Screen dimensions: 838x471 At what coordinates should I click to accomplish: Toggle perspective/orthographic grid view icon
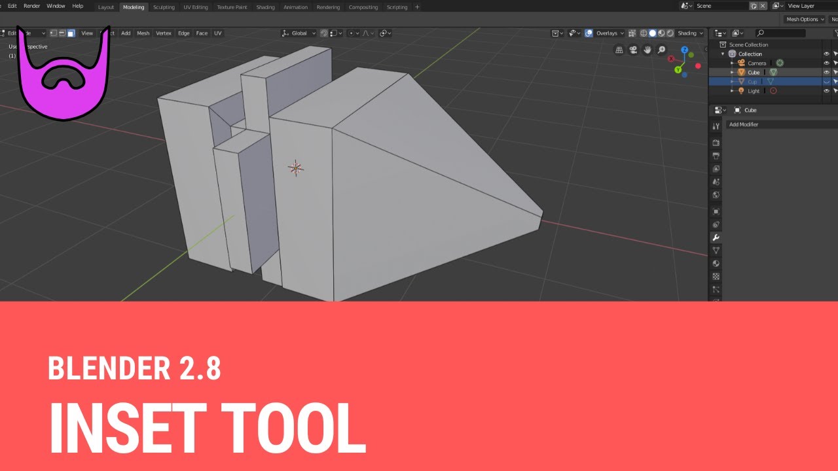tap(619, 50)
